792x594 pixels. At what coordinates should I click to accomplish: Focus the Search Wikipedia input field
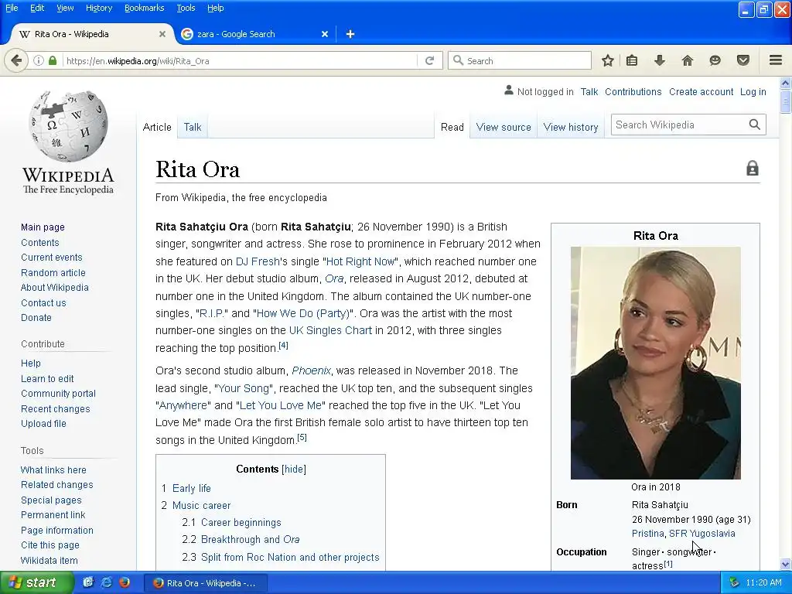point(678,125)
